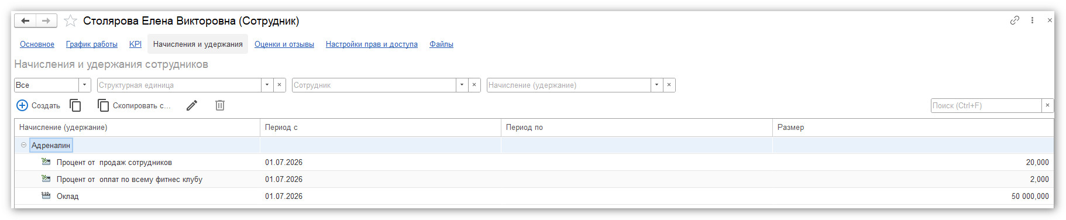
Task: Clear the Сотрудник filter
Action: 474,85
